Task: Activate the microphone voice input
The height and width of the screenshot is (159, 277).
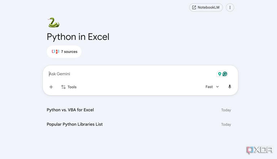Action: pyautogui.click(x=229, y=87)
